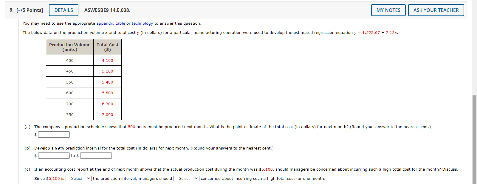The width and height of the screenshot is (477, 184).
Task: Open the DETAILS panel for question 8
Action: coord(64,10)
